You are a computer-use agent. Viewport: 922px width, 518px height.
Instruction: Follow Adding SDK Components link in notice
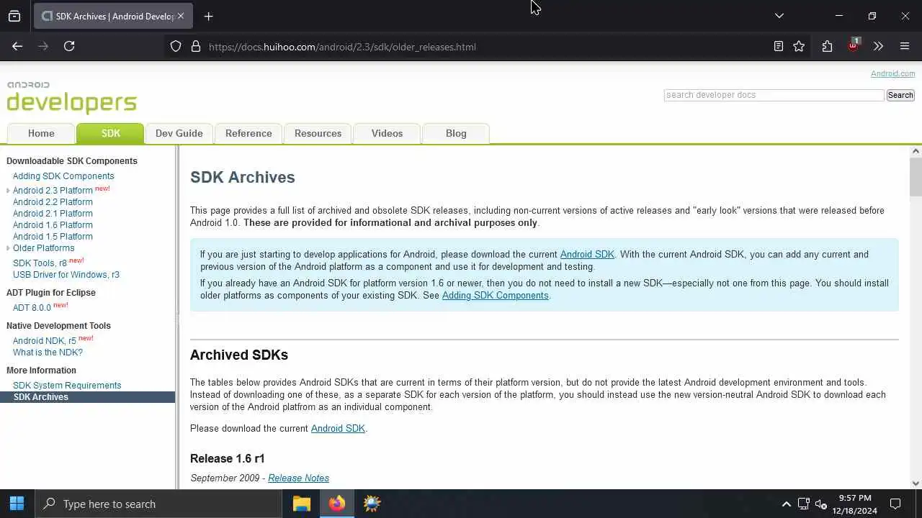(x=495, y=296)
